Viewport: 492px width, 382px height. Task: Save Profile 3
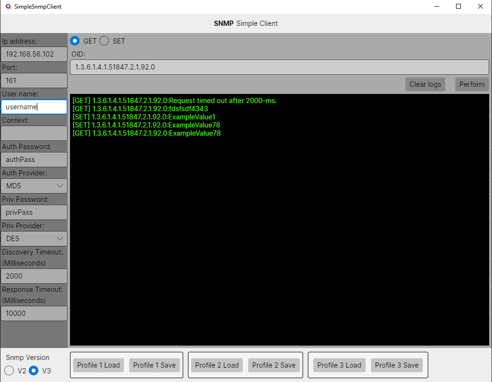[x=397, y=365]
